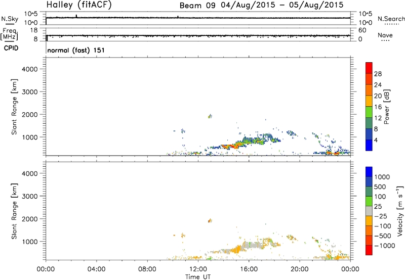The height and width of the screenshot is (280, 405).
Task: Click the '12:00' time axis label
Action: pyautogui.click(x=198, y=269)
